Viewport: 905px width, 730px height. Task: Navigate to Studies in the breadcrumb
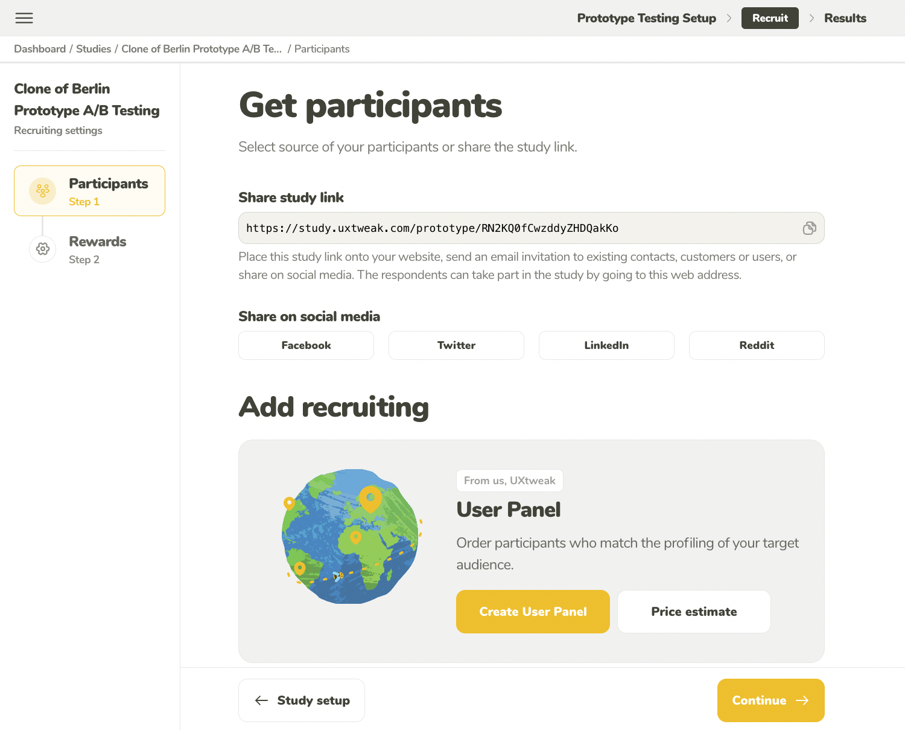click(94, 49)
